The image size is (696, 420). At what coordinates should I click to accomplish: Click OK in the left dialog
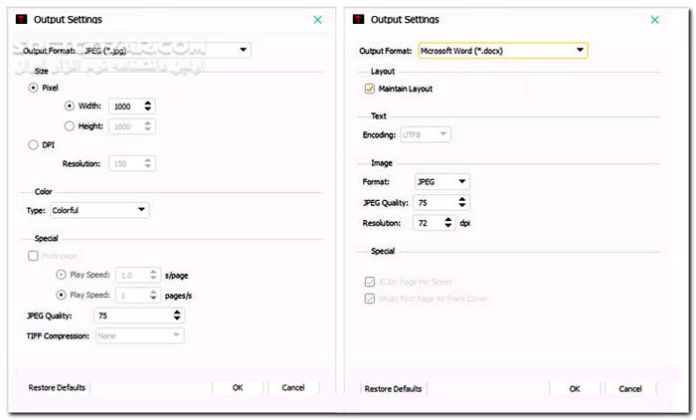tap(238, 387)
